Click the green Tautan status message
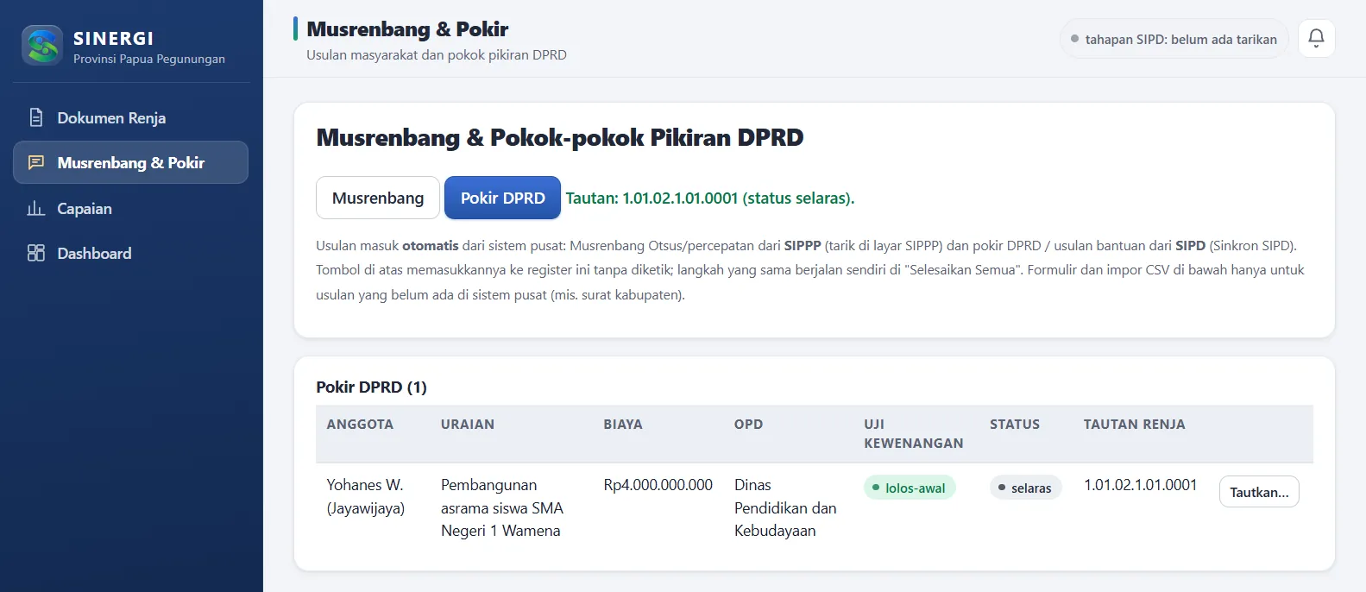The image size is (1366, 592). coord(710,198)
